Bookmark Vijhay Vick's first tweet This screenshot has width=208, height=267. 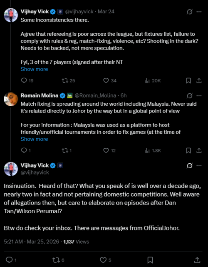188,80
